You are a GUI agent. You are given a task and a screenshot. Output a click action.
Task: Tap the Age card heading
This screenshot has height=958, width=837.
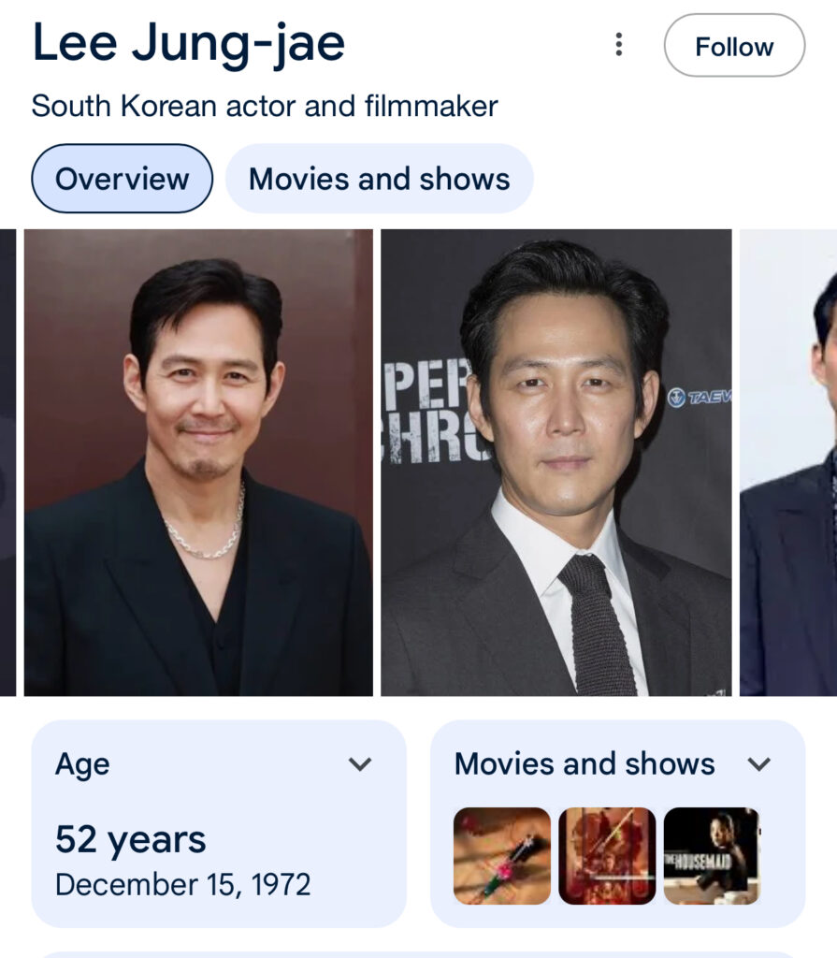(x=82, y=764)
